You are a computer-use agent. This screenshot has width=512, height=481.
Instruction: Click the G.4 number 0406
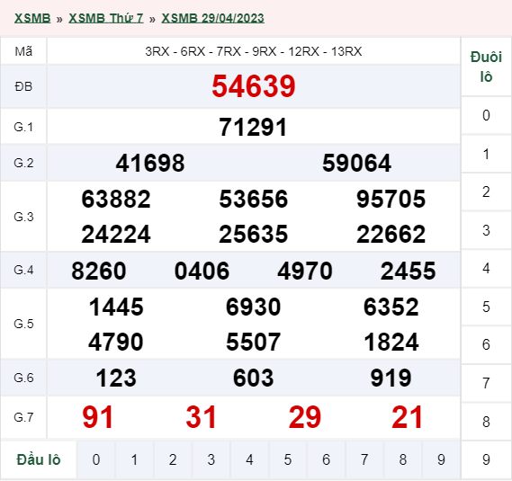coord(202,271)
